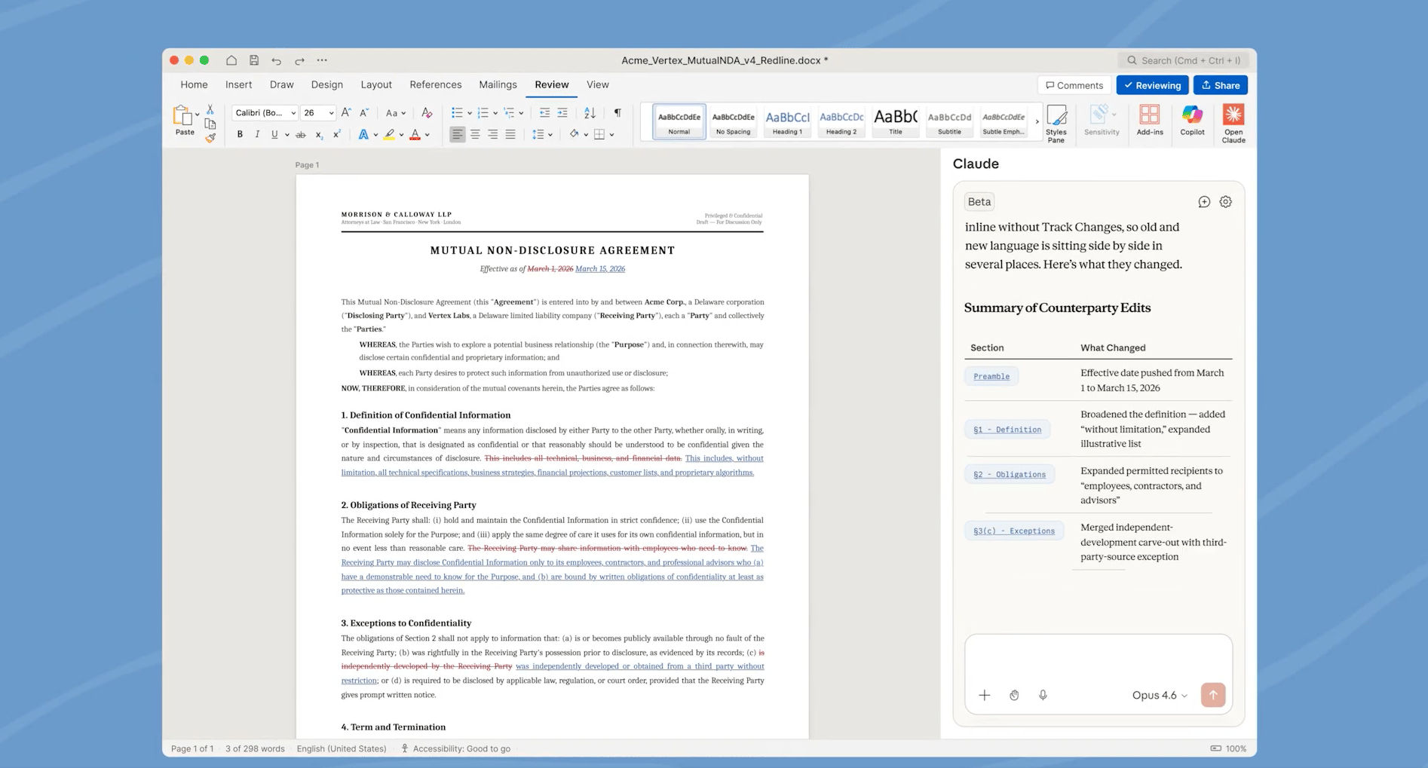
Task: Toggle bold formatting
Action: [x=240, y=134]
